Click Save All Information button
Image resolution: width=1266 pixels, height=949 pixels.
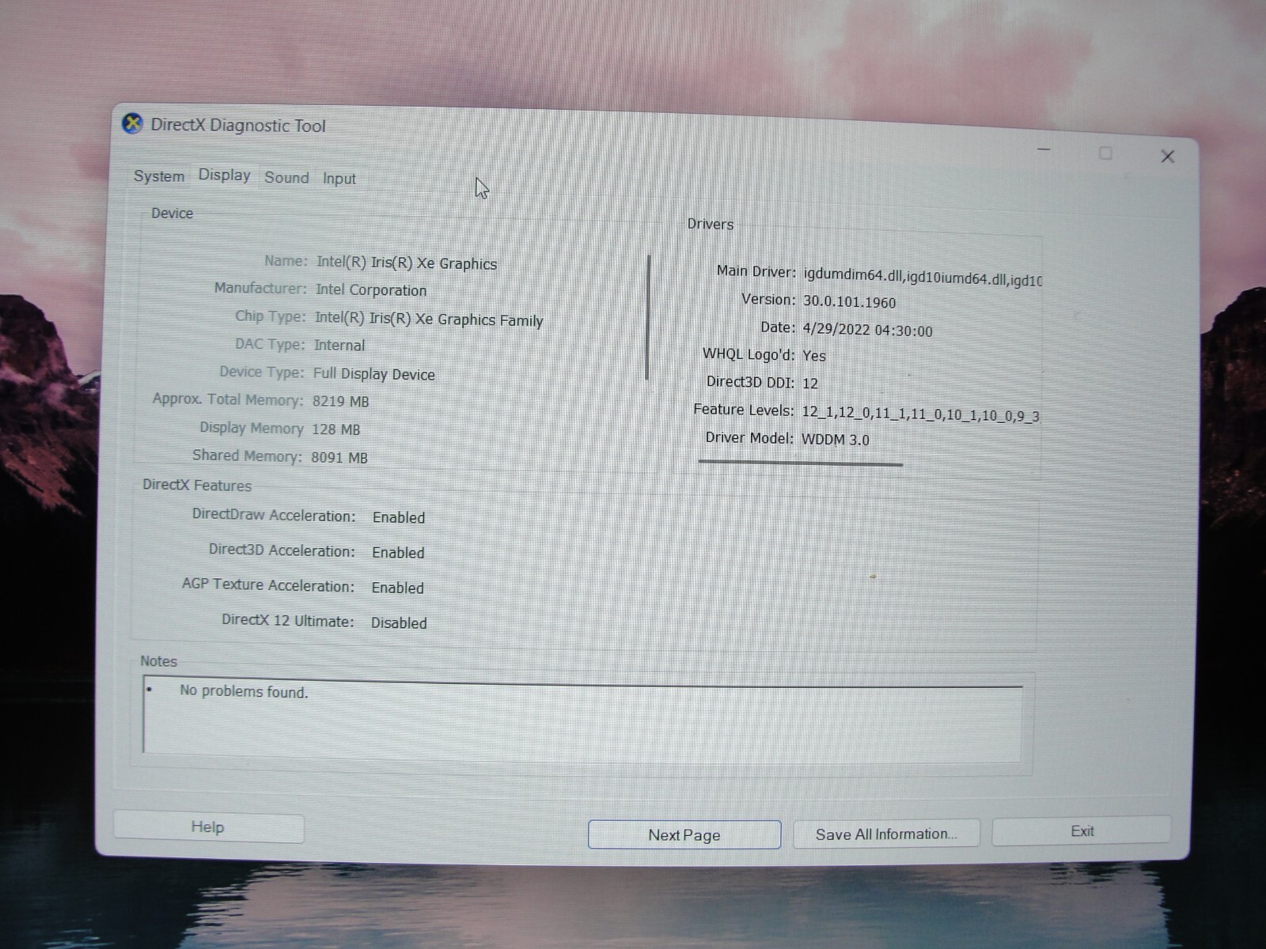[x=886, y=834]
